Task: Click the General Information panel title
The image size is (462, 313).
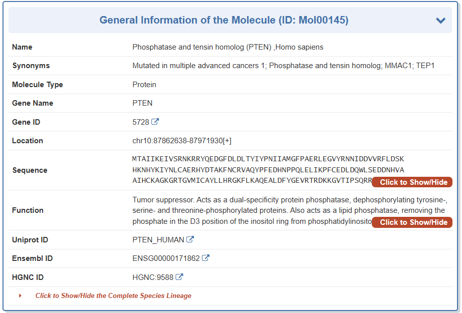Action: (x=223, y=21)
